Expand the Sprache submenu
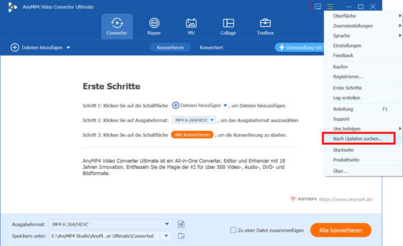The image size is (403, 246). [363, 36]
